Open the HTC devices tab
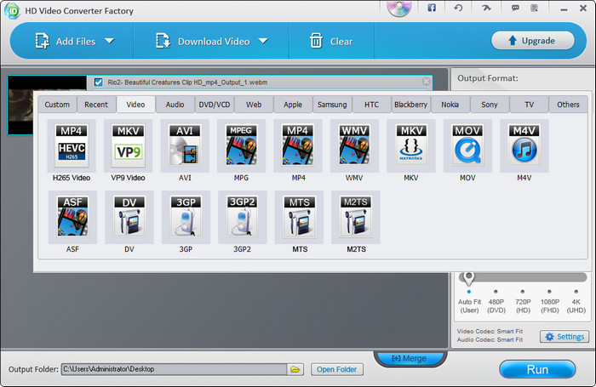 point(371,105)
